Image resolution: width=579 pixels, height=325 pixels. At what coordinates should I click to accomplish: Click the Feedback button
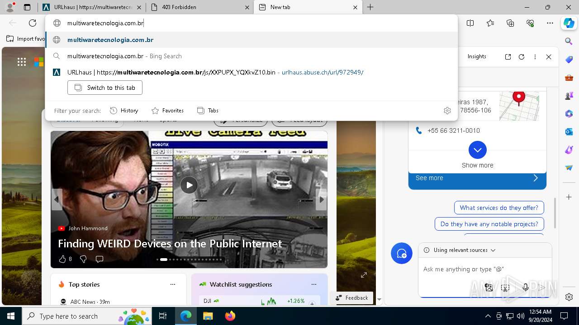click(352, 298)
